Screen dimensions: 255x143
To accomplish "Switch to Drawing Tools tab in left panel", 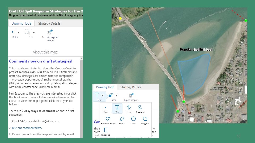I will 22,23.
